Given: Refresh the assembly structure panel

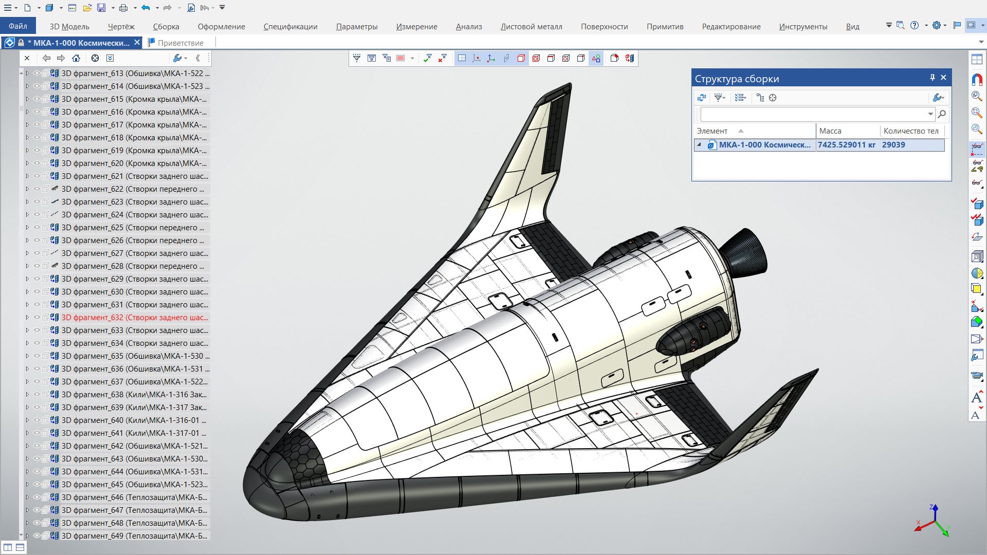Looking at the screenshot, I should click(702, 98).
